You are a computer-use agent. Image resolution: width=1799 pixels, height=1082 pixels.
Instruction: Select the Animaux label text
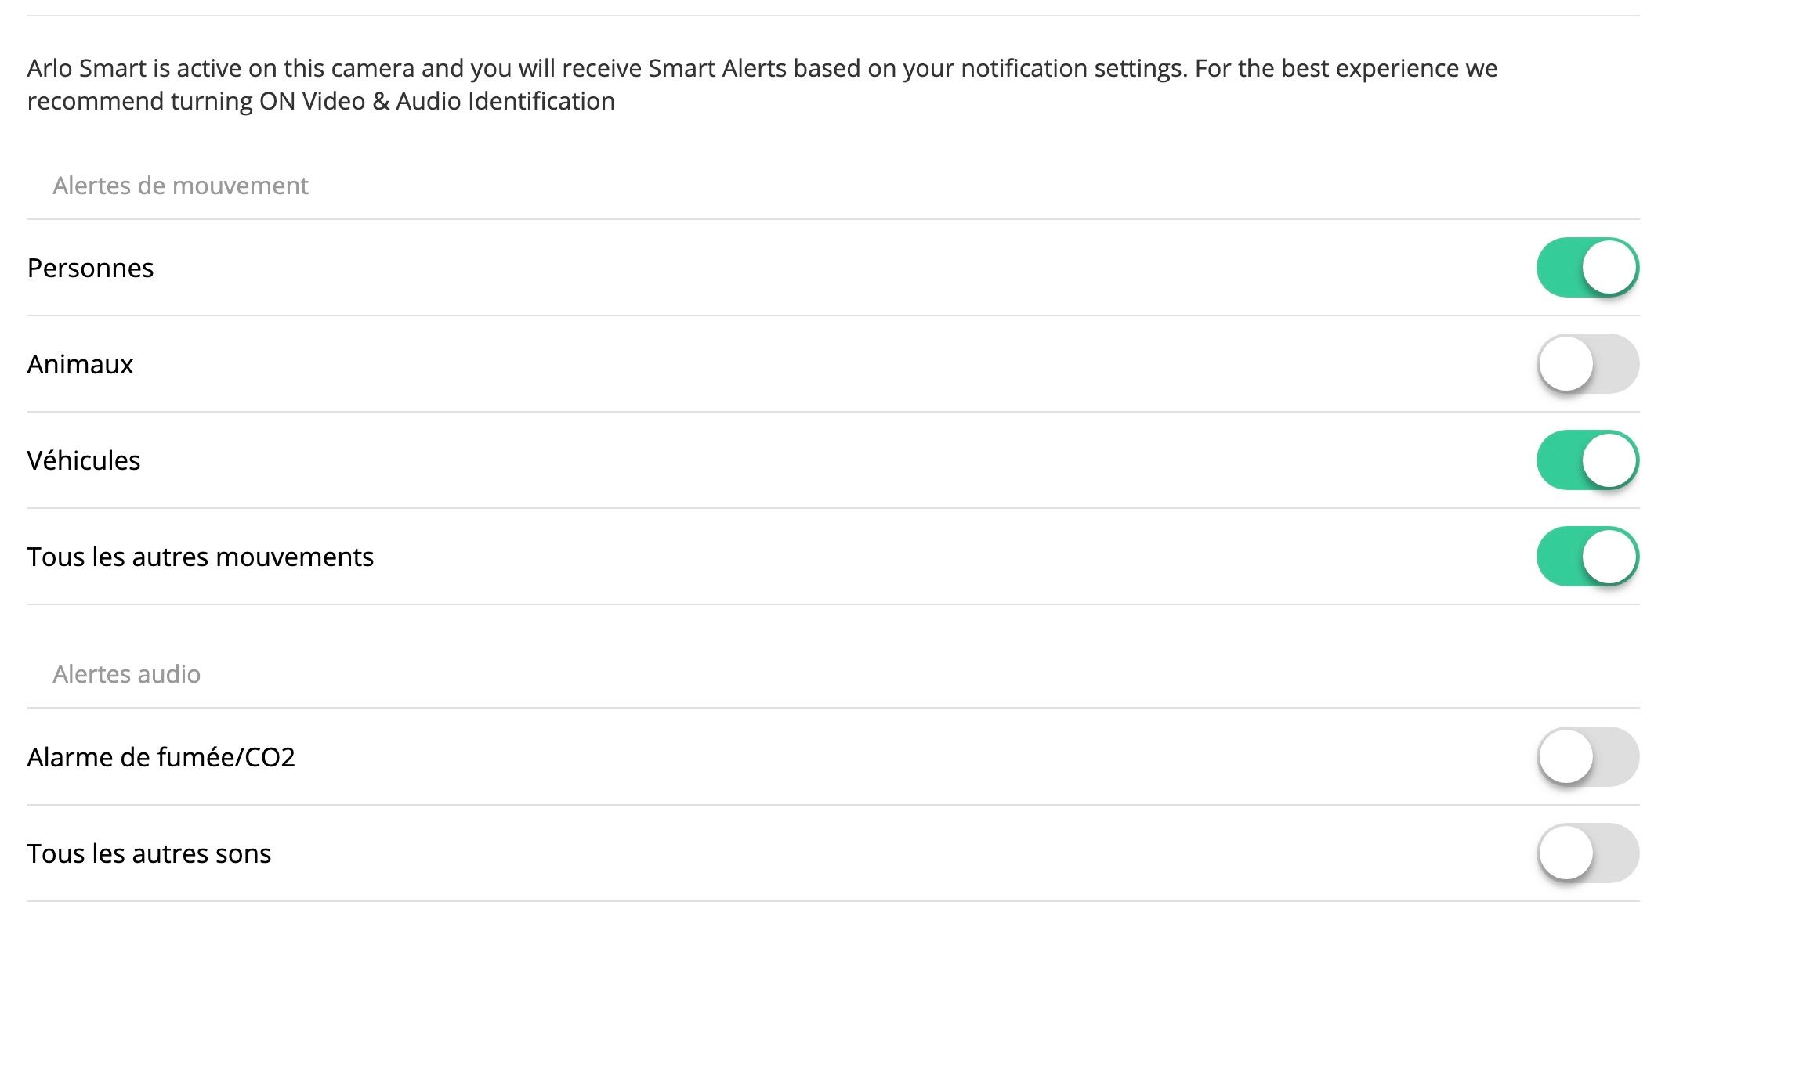[80, 365]
